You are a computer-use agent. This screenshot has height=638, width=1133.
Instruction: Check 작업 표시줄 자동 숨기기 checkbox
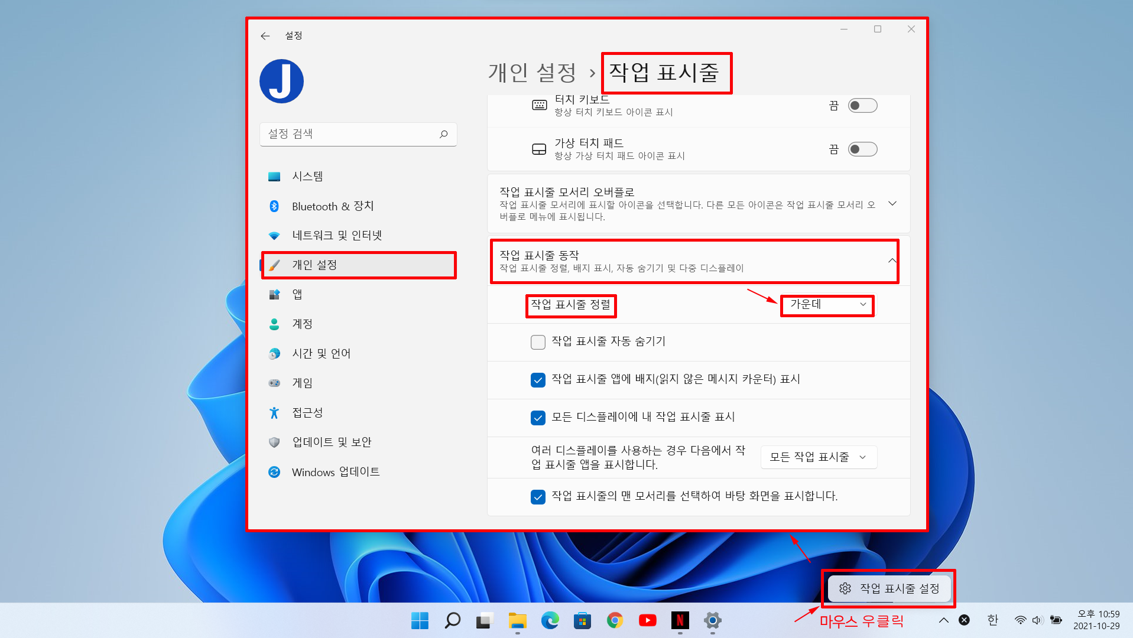click(538, 342)
